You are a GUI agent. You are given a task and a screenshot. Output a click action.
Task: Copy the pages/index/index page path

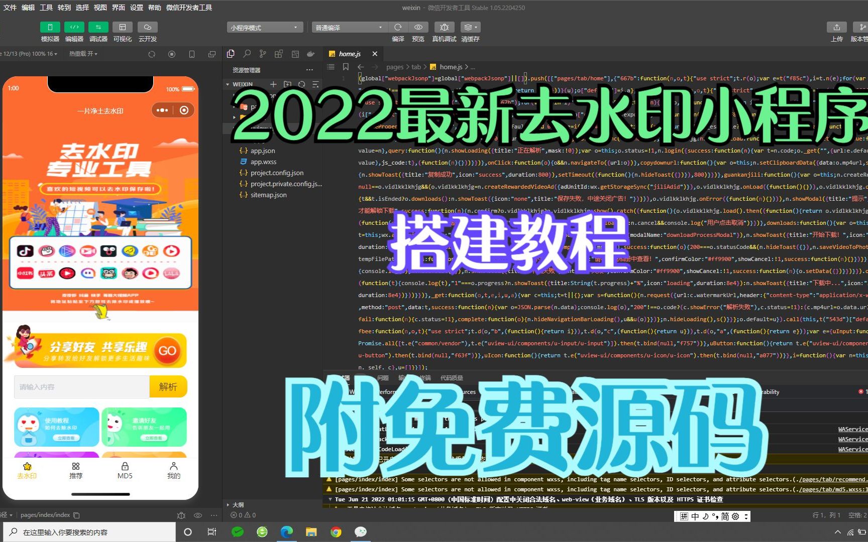click(77, 515)
